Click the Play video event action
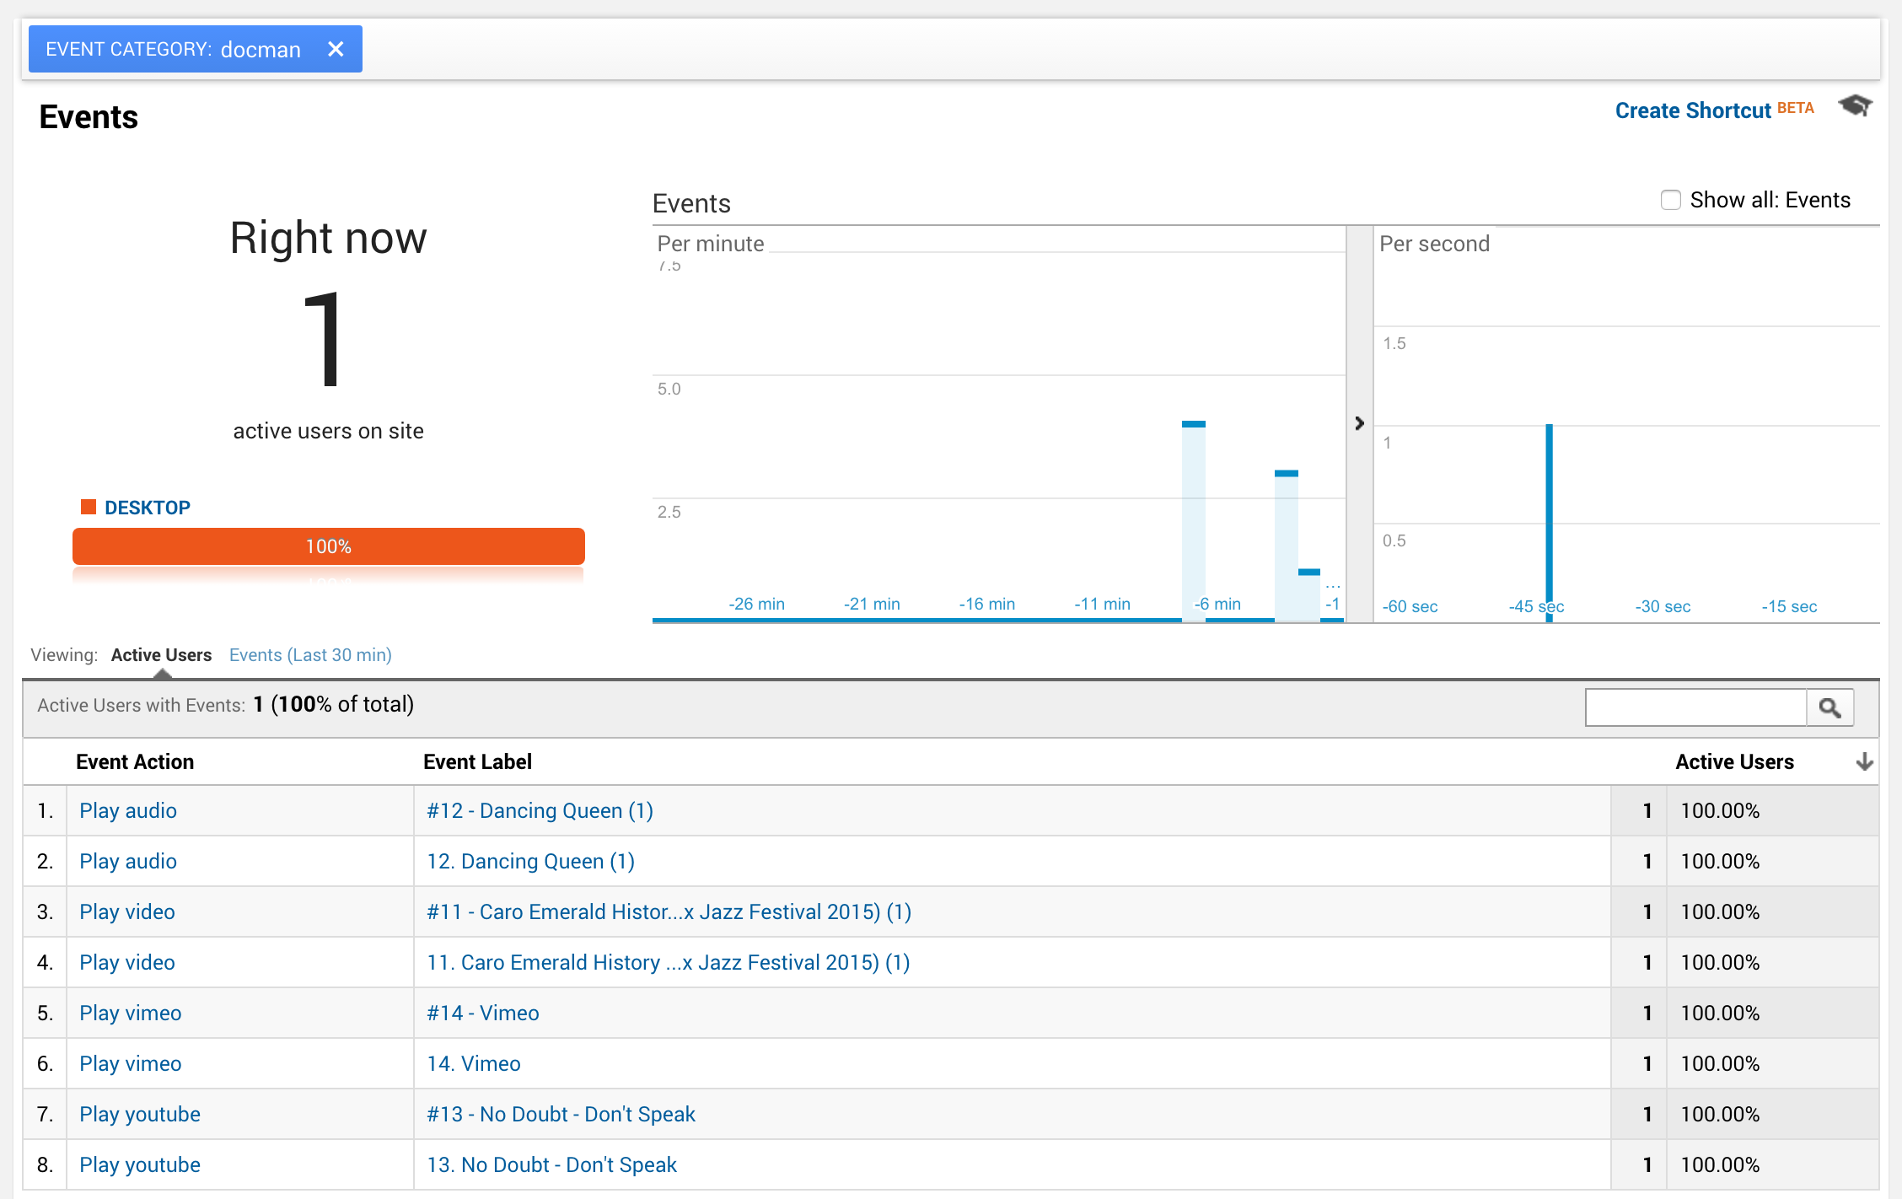The height and width of the screenshot is (1199, 1902). pos(126,911)
